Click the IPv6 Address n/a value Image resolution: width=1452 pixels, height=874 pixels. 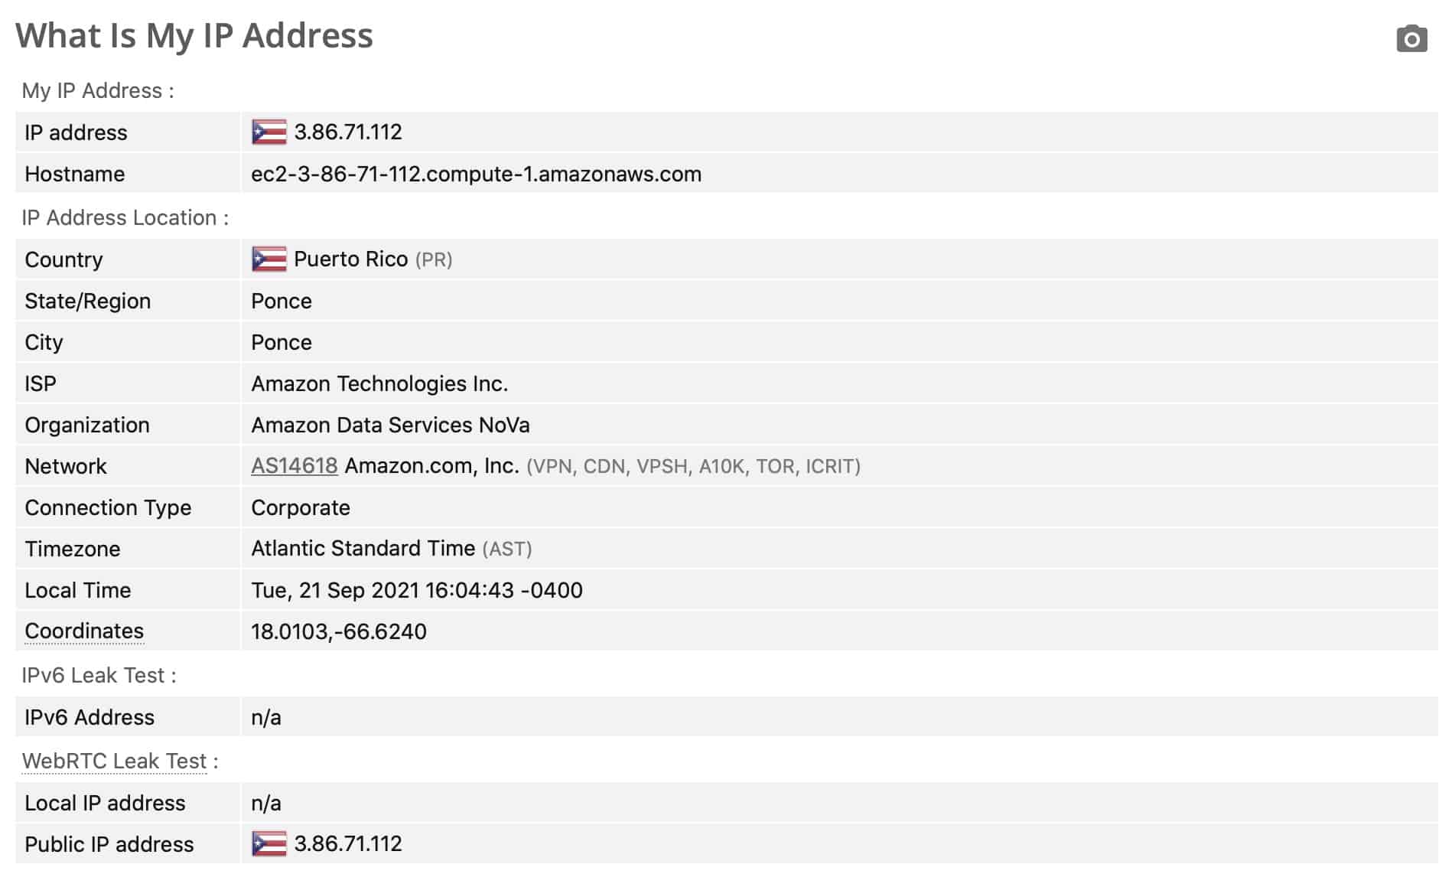[x=266, y=717]
